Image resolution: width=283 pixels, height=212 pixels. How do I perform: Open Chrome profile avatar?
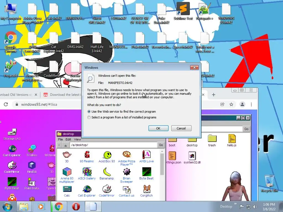(242, 104)
